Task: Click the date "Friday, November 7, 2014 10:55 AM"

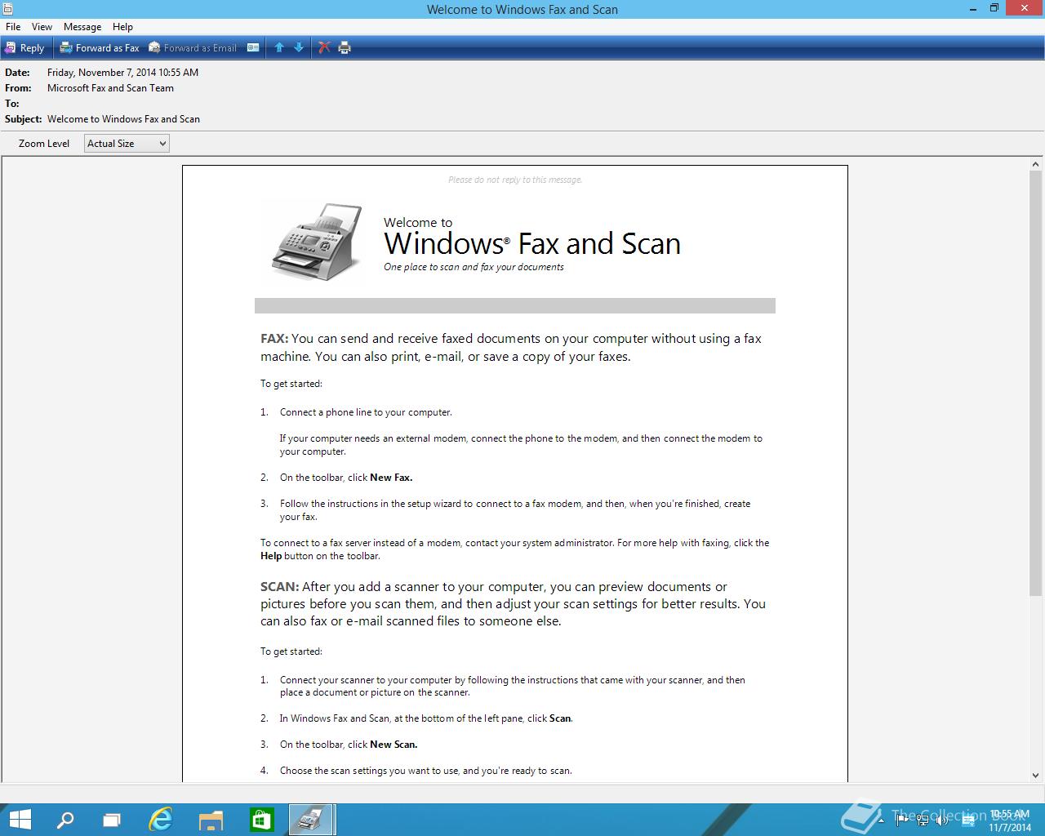Action: [122, 73]
